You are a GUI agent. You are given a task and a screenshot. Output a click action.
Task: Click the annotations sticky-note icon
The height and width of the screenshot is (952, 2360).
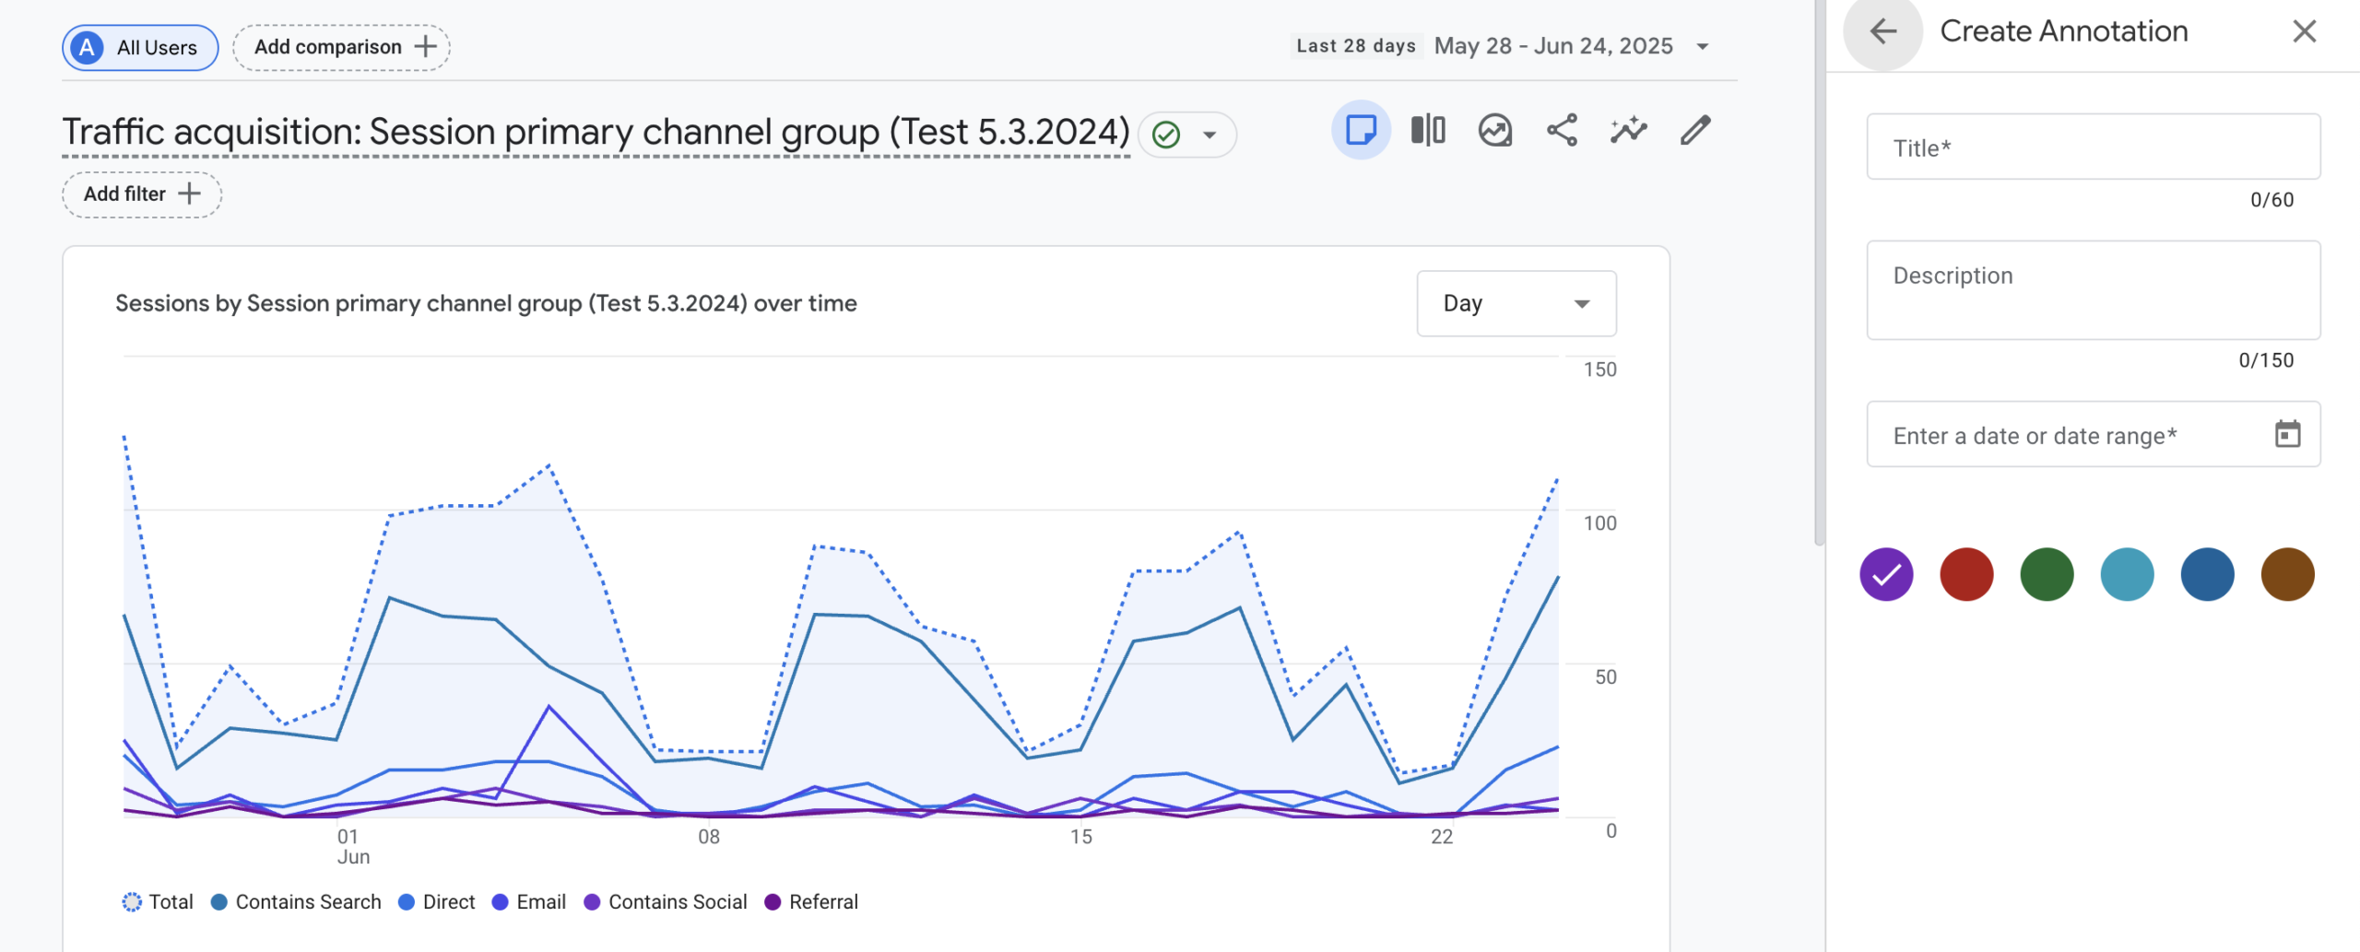[x=1360, y=130]
